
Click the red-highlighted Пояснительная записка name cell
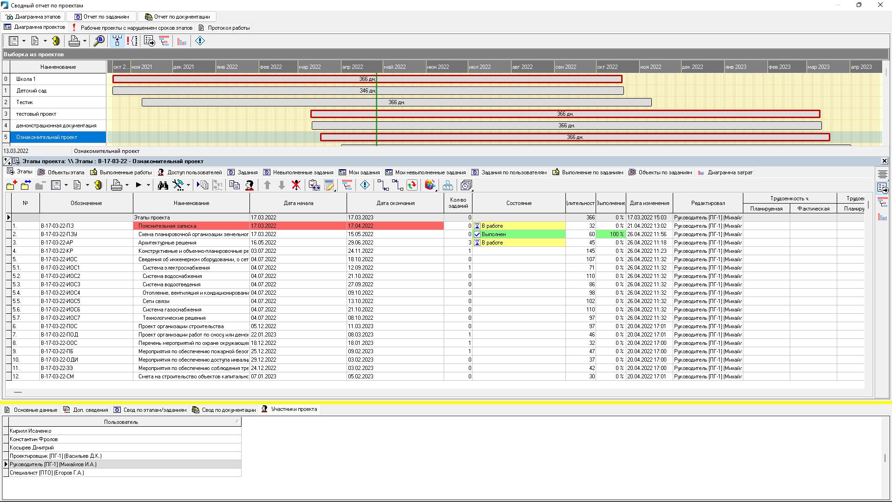(x=191, y=226)
